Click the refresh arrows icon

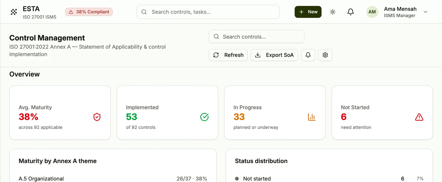coord(216,55)
